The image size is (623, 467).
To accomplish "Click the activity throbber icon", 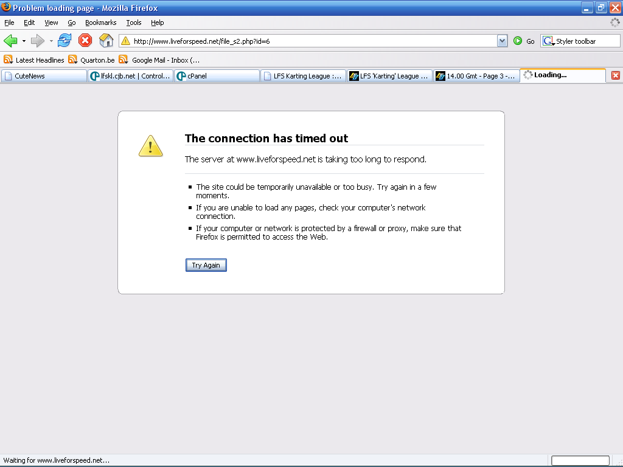I will pos(614,22).
